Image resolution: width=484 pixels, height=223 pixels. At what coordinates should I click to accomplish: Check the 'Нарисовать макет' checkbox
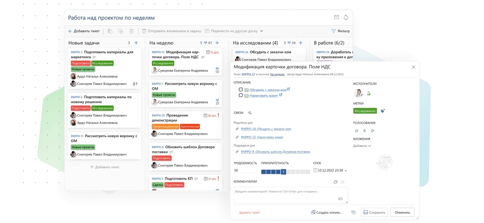point(241,96)
